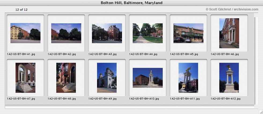Viewport: 263px width, 114px height.
Task: Select thumbnail 1A2-US-BT-BH-A10 monument with building
Action: (x=148, y=78)
